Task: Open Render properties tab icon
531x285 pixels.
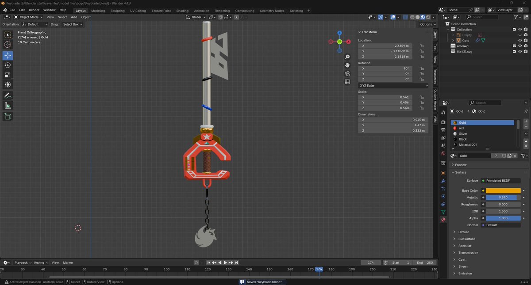Action: 443,122
